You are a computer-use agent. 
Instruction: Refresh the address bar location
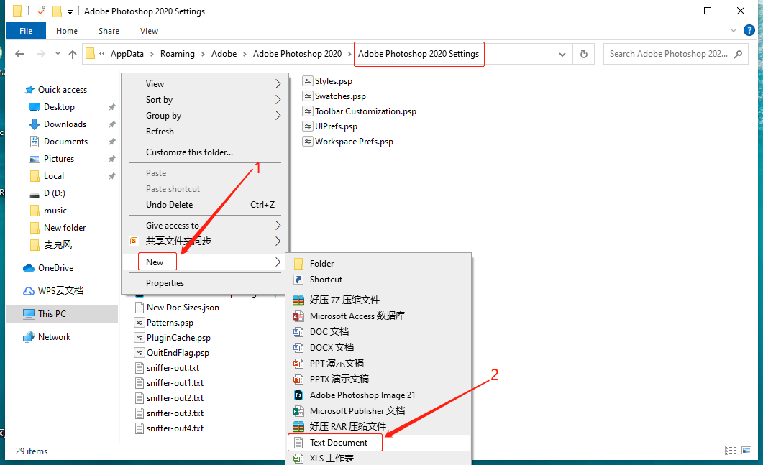click(583, 54)
